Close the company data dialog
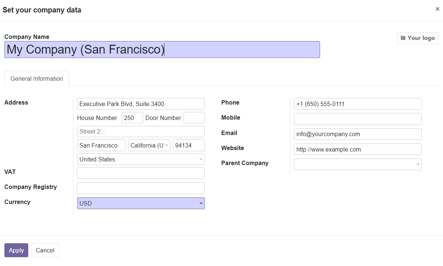The image size is (443, 266). tap(437, 8)
